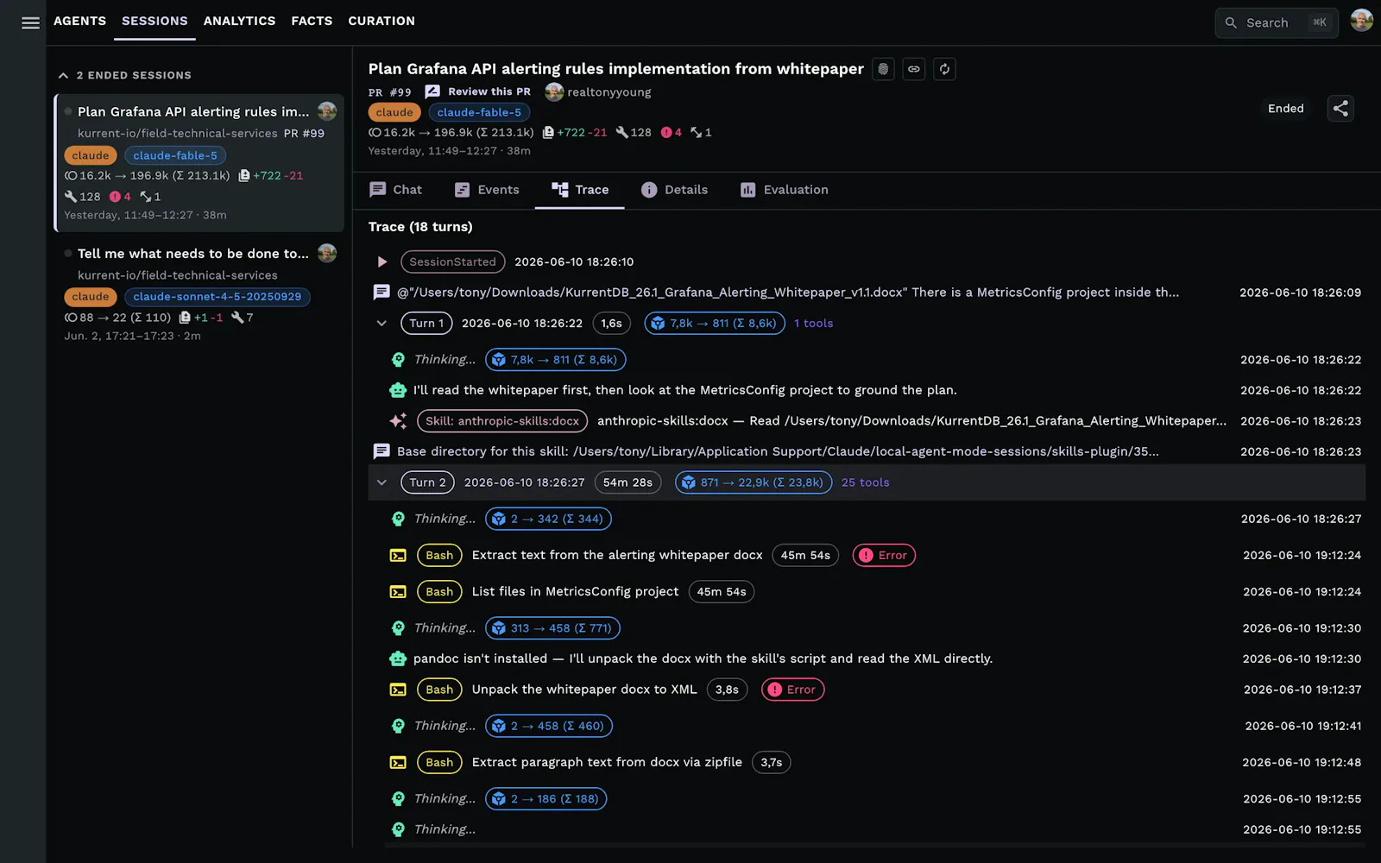Copy the session link icon
The height and width of the screenshot is (863, 1381).
pos(914,69)
